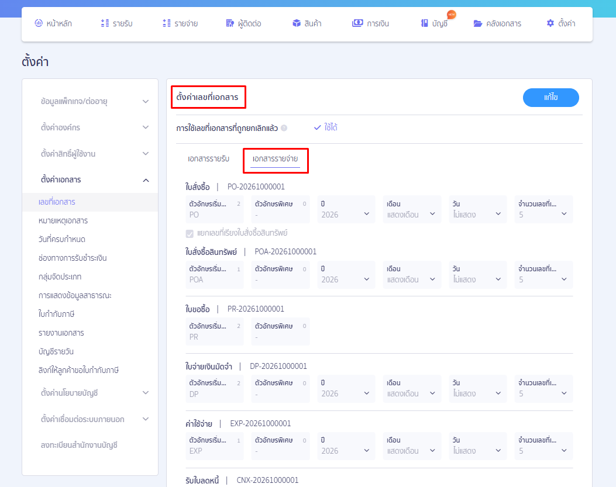The width and height of the screenshot is (616, 487).
Task: Click the รายจ่าย expense icon
Action: pos(167,23)
